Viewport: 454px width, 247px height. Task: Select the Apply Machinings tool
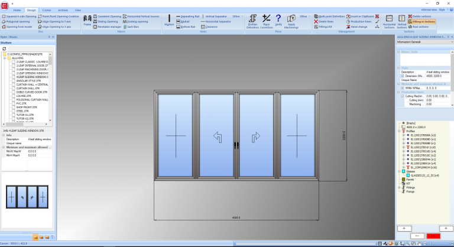point(291,21)
